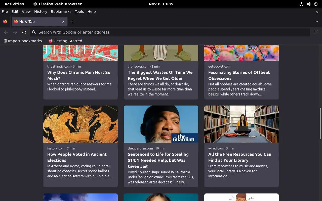Open 'The Biggest Wastes Of Time' lifehacker article
The image size is (322, 201).
(x=160, y=75)
